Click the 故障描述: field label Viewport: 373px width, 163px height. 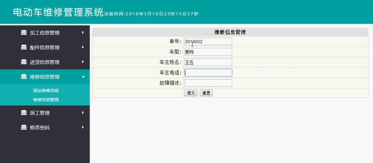(171, 83)
